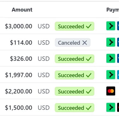Click green Link icon in $114.00 row
The height and width of the screenshot is (117, 119).
(x=111, y=42)
